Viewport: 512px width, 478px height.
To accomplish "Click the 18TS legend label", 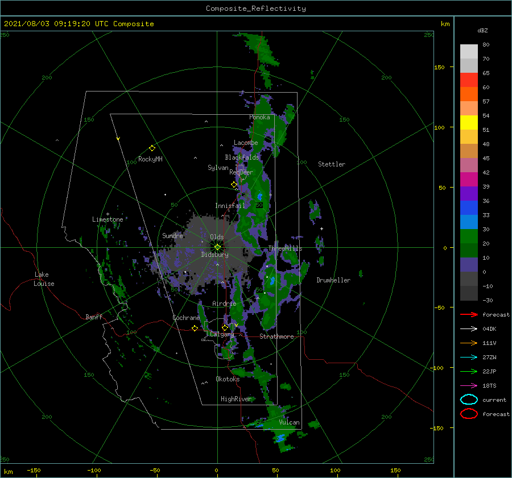I will (x=489, y=386).
